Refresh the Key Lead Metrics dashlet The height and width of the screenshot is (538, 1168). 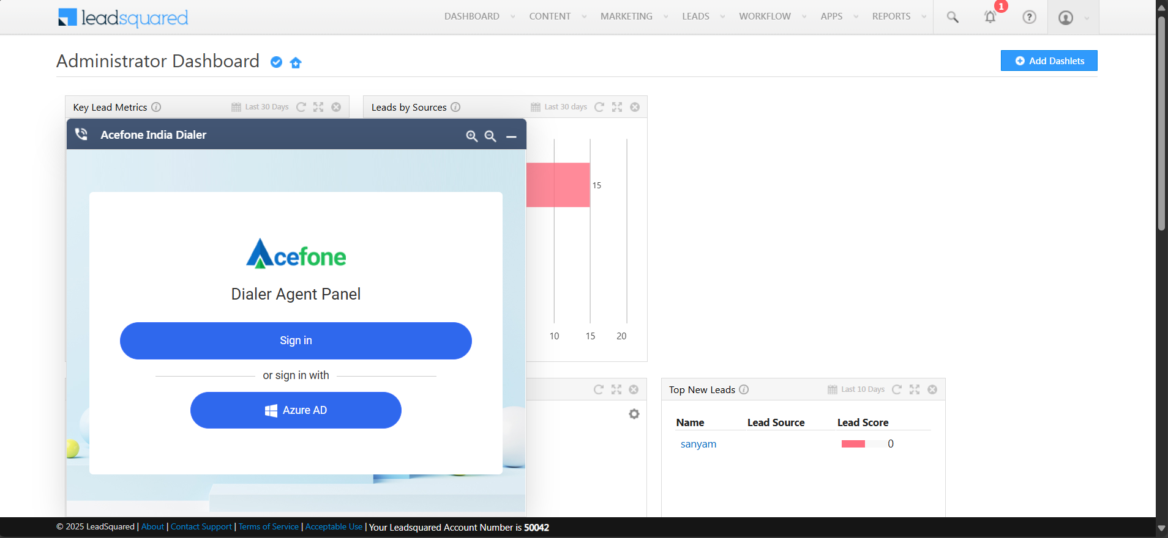[x=301, y=107]
